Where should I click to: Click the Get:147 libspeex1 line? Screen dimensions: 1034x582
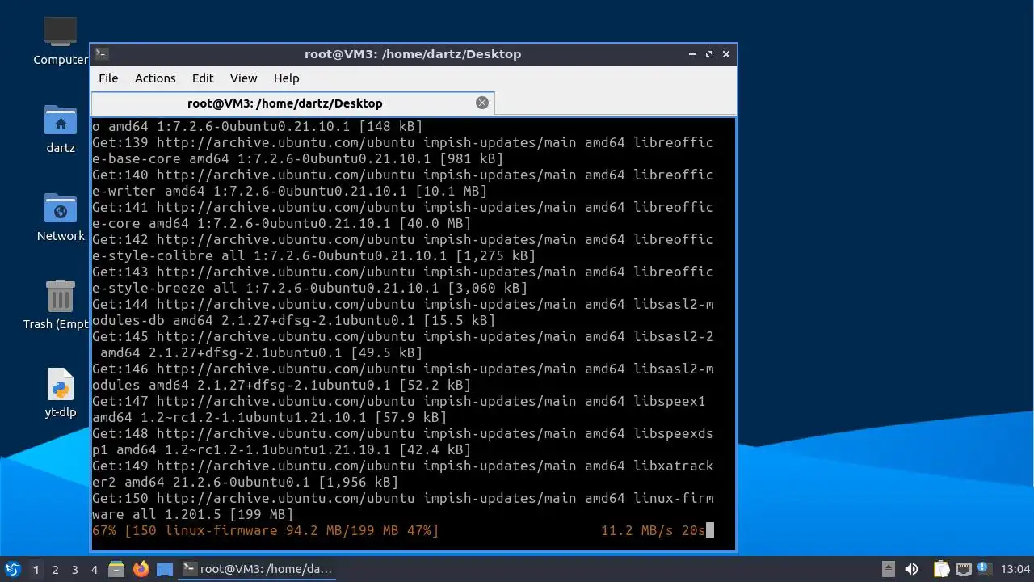pyautogui.click(x=399, y=409)
